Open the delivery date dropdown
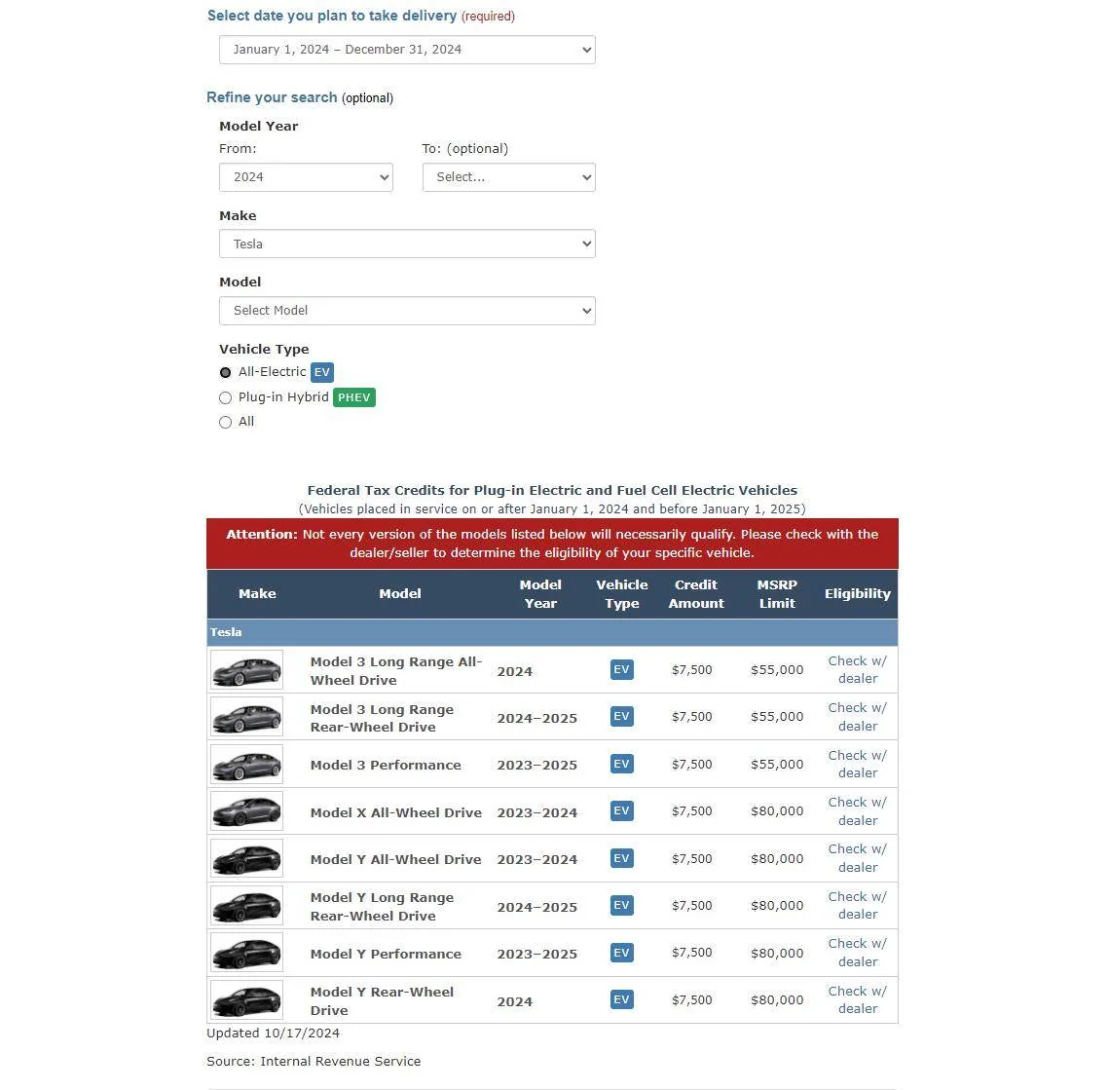The height and width of the screenshot is (1090, 1108). point(407,50)
